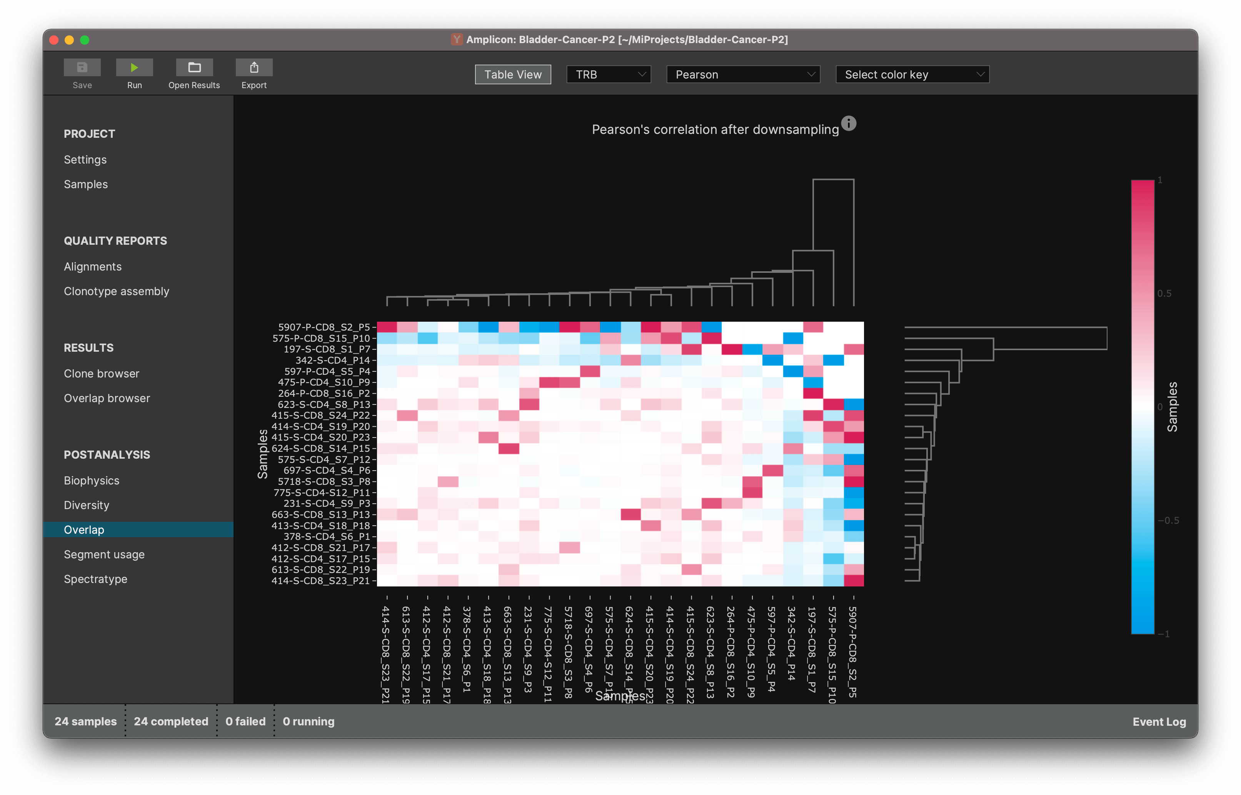Click the app icon in title bar
This screenshot has height=795, width=1241.
[456, 39]
